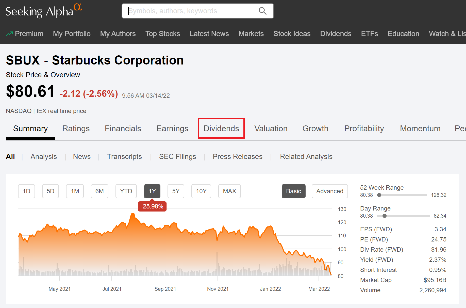The image size is (466, 308).
Task: Click the 52 Week Range slider marker
Action: (379, 195)
